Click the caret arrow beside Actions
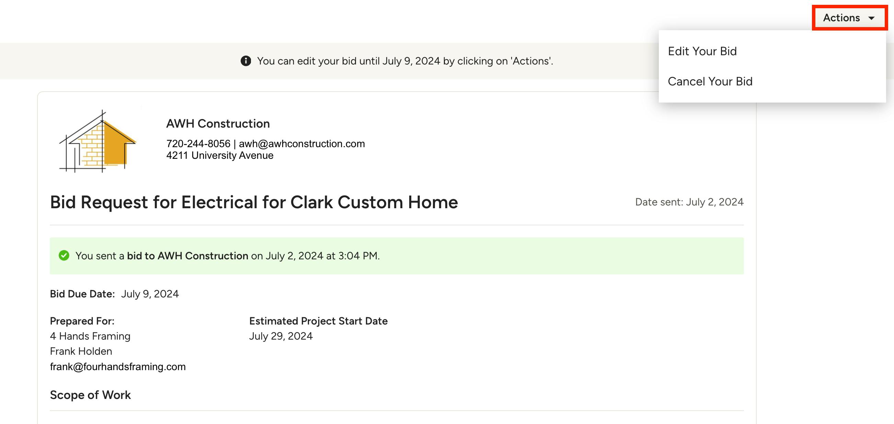This screenshot has width=894, height=424. click(x=871, y=18)
